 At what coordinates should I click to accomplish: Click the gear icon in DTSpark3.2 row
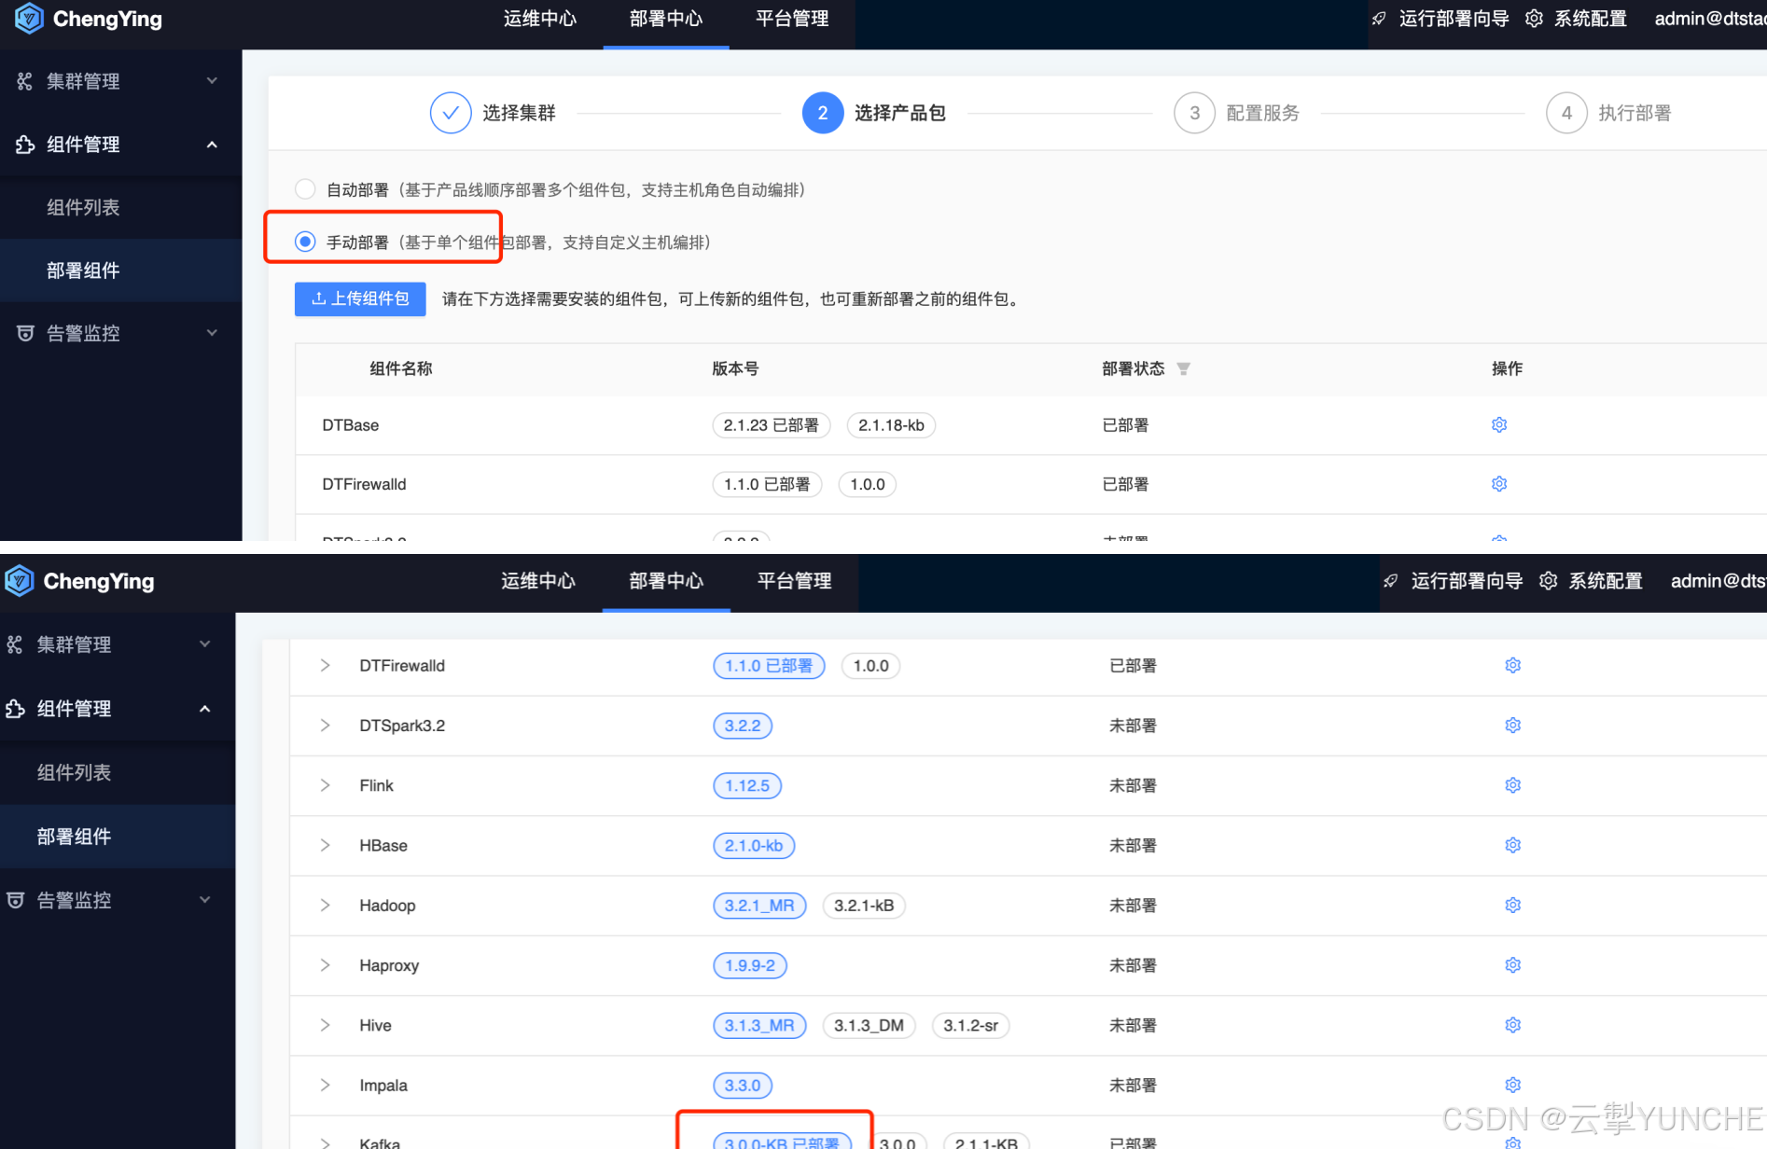[x=1512, y=725]
